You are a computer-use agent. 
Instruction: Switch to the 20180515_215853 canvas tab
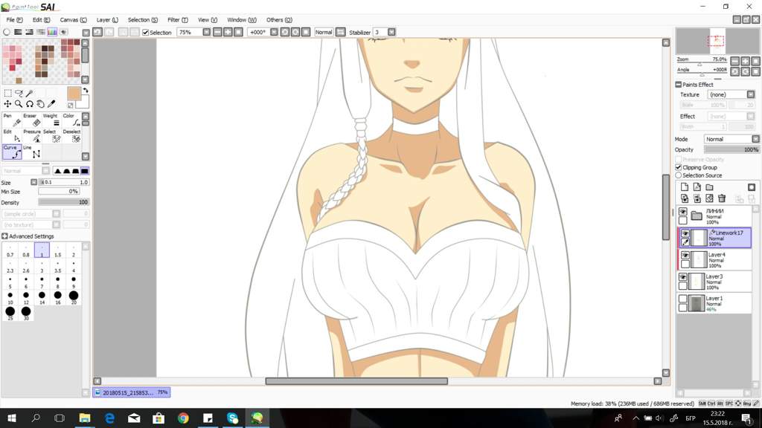[132, 392]
